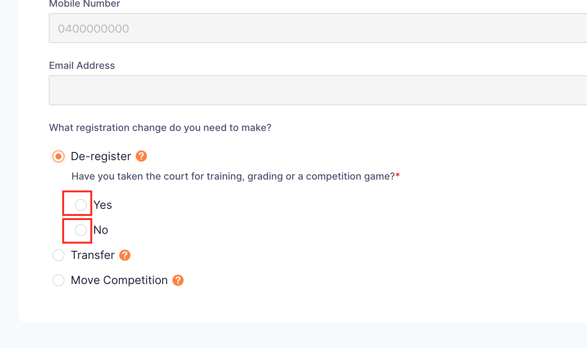
Task: Click the Email Address field label
Action: [82, 65]
